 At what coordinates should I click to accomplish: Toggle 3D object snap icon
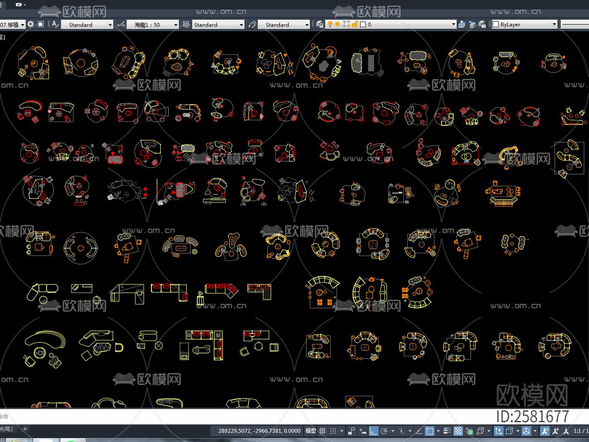coord(480,431)
